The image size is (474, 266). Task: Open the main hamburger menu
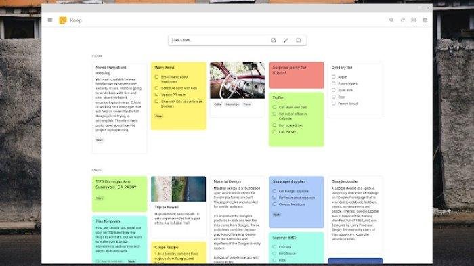click(50, 20)
